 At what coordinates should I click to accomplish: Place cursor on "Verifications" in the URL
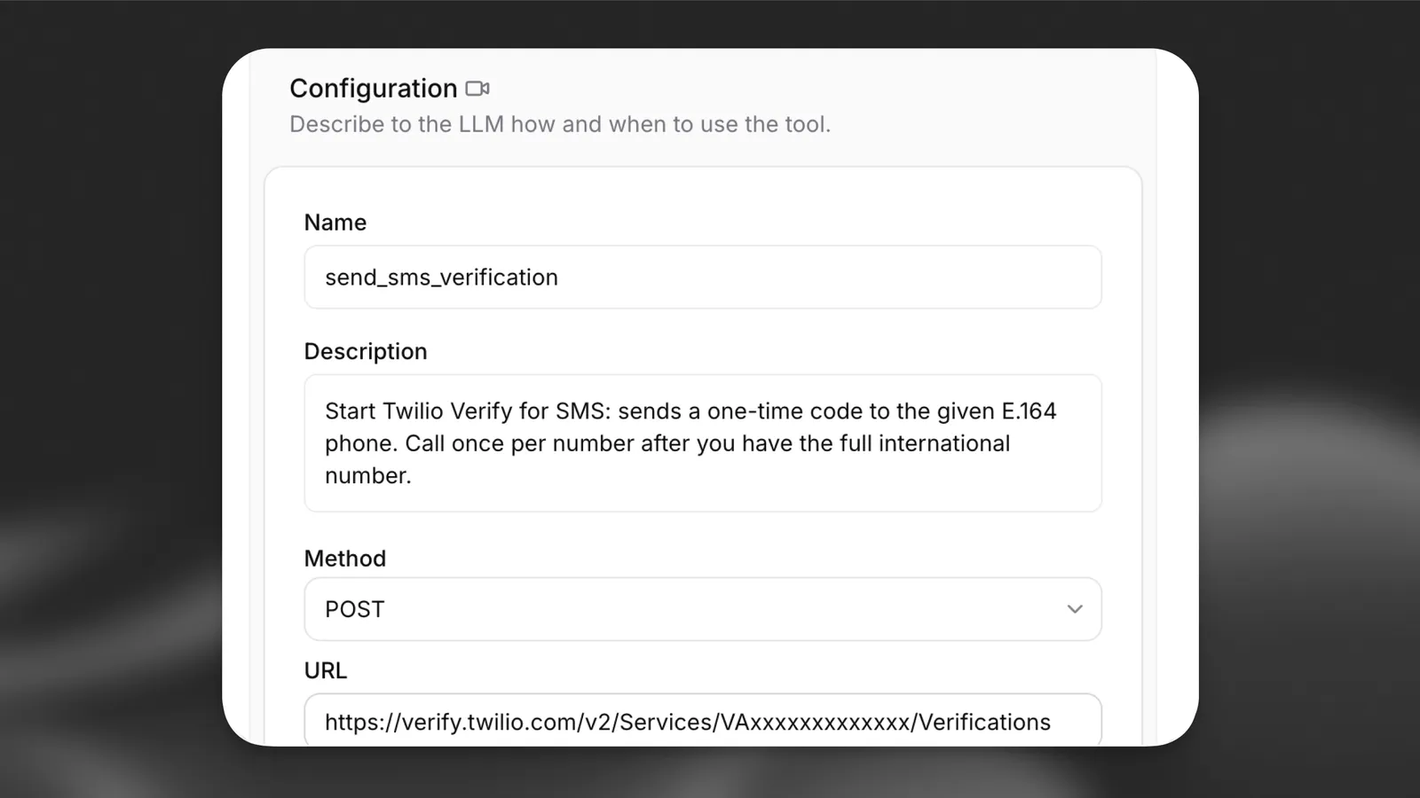984,723
